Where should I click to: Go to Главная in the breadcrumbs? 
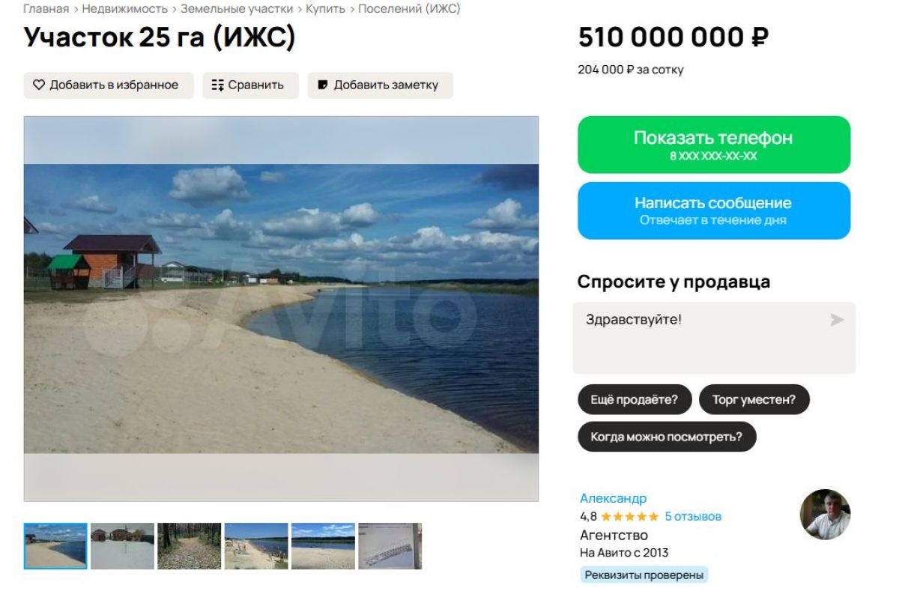(46, 9)
